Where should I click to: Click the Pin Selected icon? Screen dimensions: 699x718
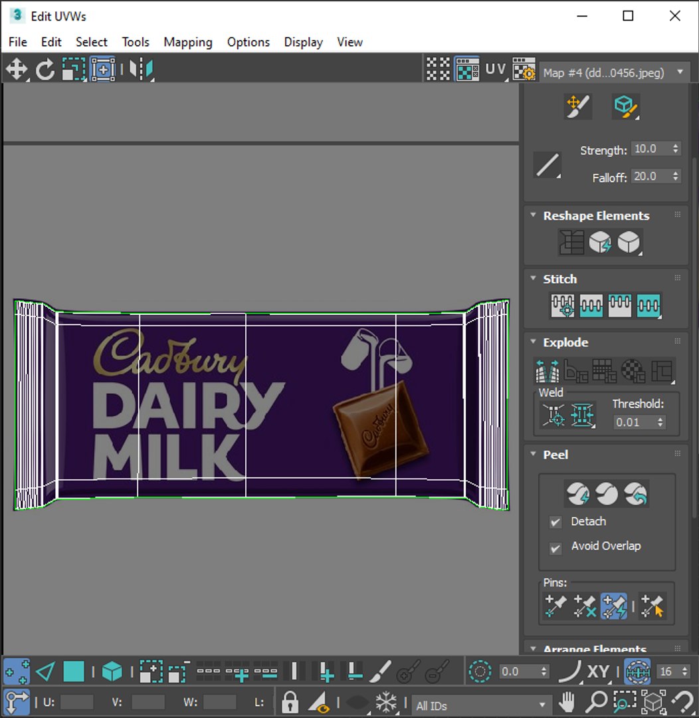(555, 606)
